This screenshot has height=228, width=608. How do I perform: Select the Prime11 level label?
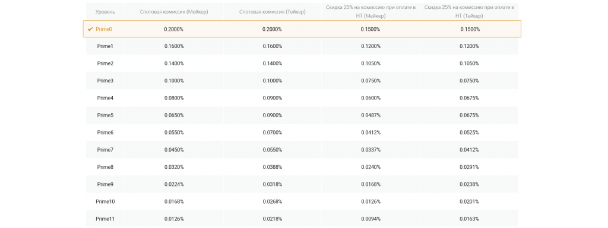pyautogui.click(x=105, y=219)
